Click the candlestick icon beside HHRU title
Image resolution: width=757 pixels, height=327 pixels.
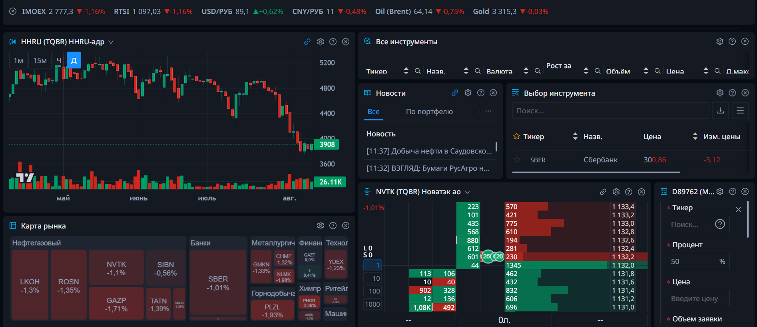coord(13,42)
